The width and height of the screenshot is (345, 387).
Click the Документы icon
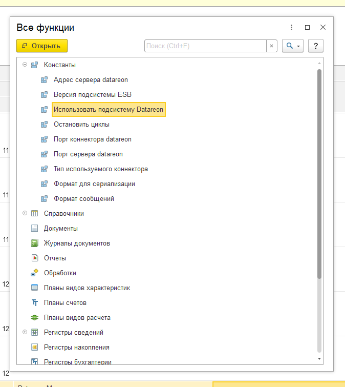pyautogui.click(x=35, y=228)
